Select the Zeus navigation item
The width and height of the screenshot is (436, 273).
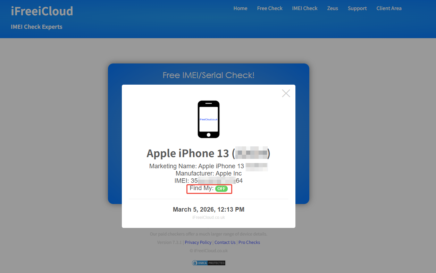point(332,8)
